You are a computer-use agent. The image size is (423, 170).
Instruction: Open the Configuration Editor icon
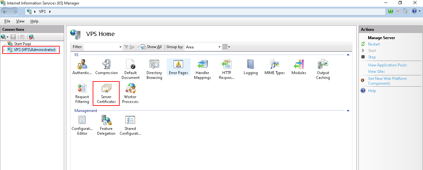tap(82, 125)
